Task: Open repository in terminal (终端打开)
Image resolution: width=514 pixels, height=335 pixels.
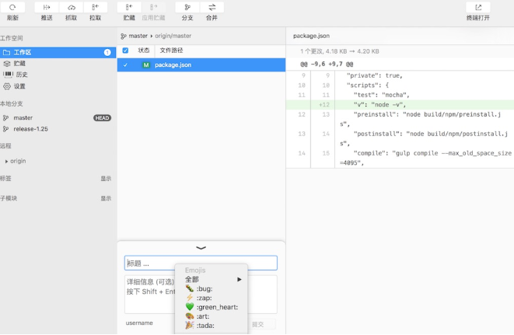Action: coord(477,8)
